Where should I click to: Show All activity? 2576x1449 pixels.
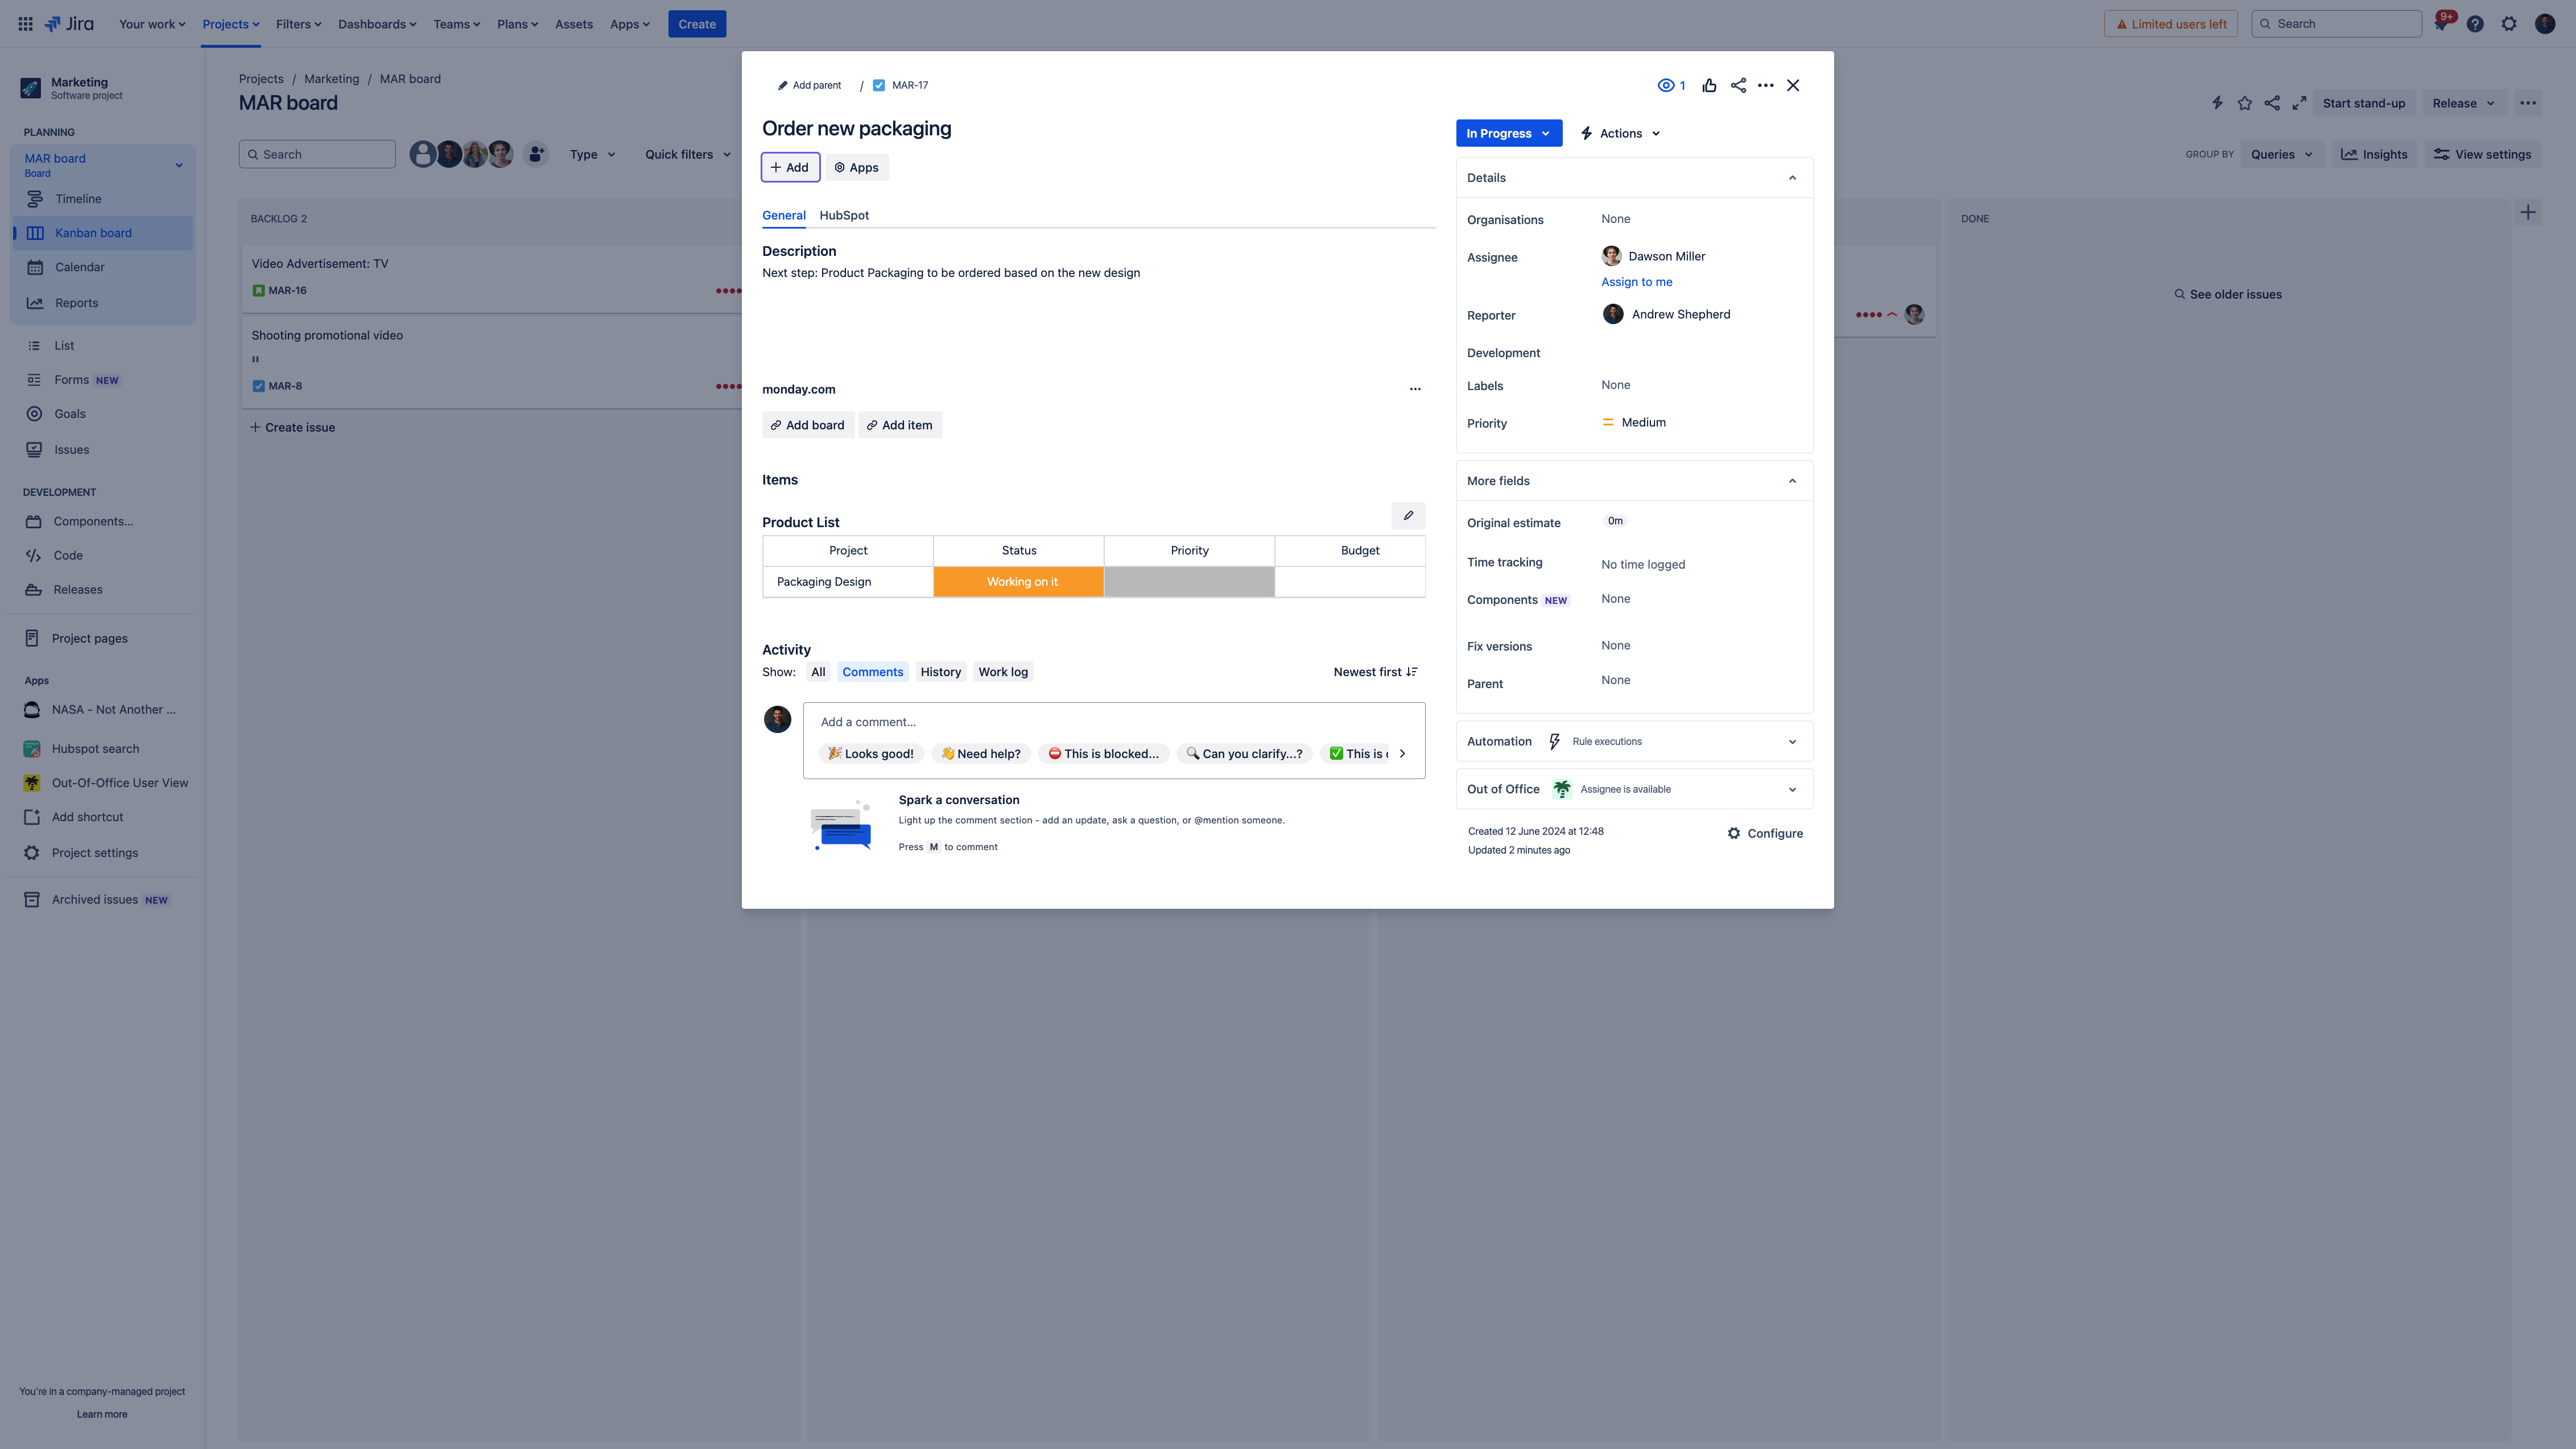tap(818, 672)
